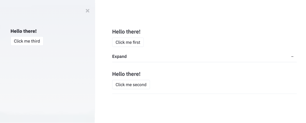
Task: Click the expander header's blank middle area
Action: pos(202,57)
